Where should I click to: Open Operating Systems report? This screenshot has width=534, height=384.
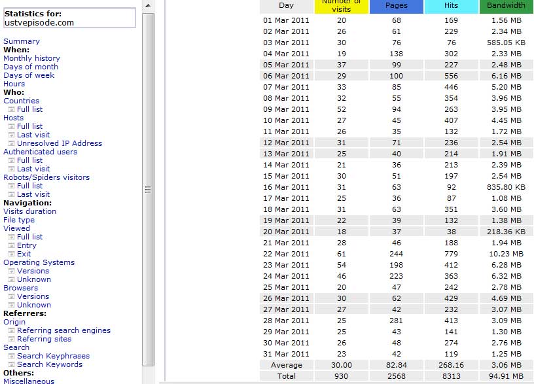click(x=39, y=262)
